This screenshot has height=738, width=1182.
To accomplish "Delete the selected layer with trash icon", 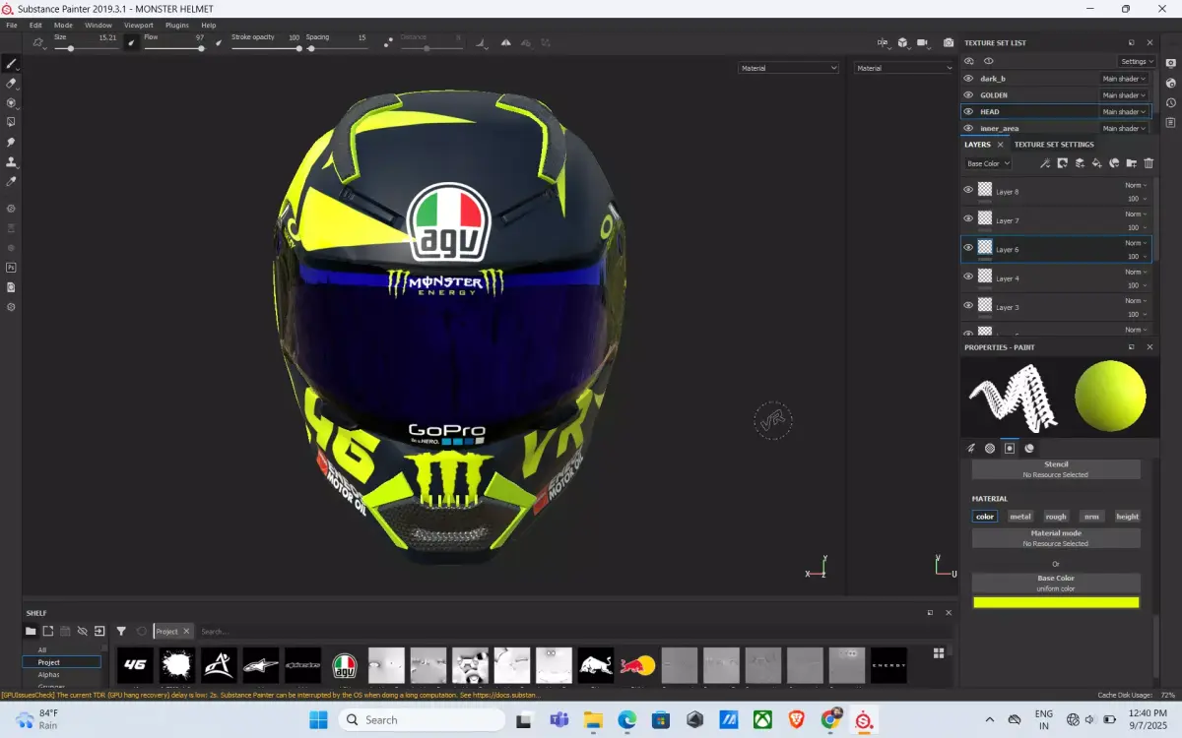I will (1149, 163).
